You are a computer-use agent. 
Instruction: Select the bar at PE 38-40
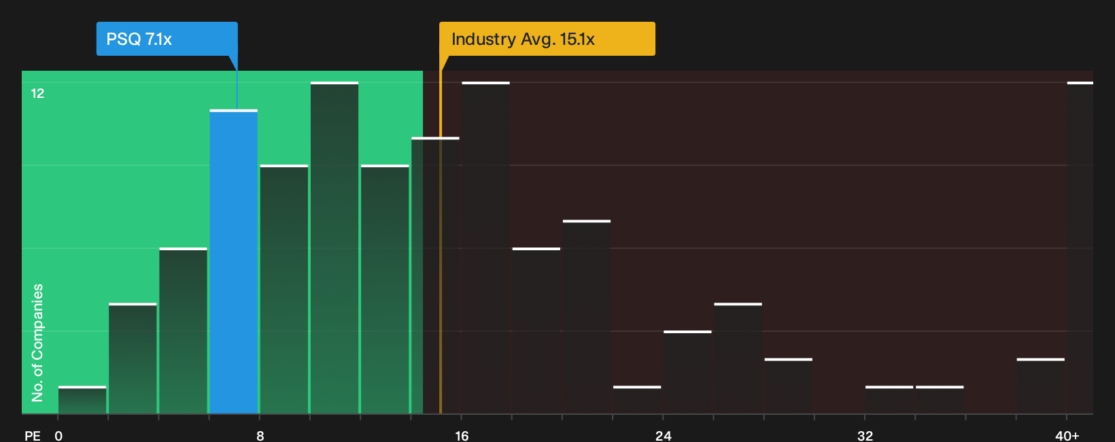(x=1040, y=386)
